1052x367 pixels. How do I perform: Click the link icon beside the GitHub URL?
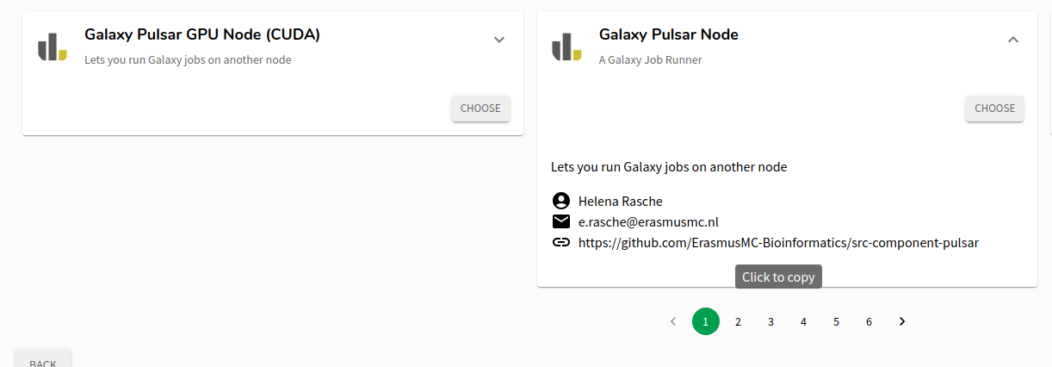coord(561,242)
